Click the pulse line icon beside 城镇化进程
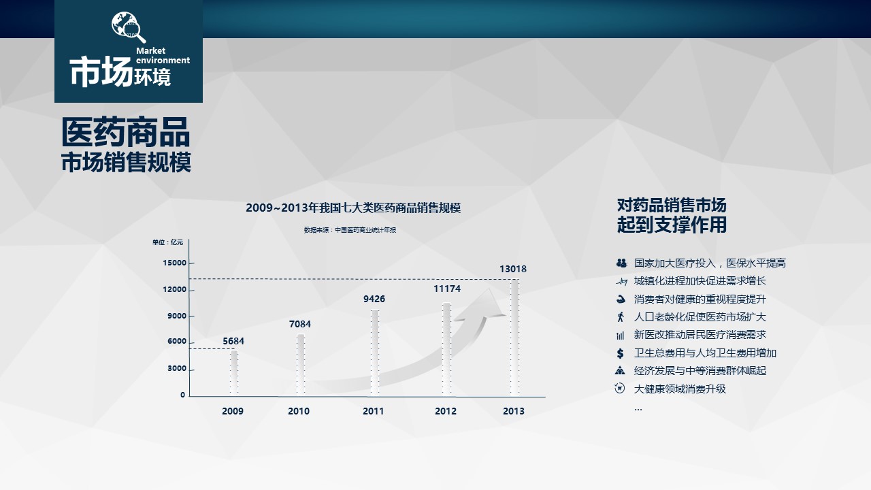This screenshot has height=490, width=871. pos(621,281)
